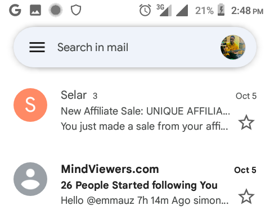Select the MindViewers.com sender avatar
270x210 pixels.
click(30, 179)
